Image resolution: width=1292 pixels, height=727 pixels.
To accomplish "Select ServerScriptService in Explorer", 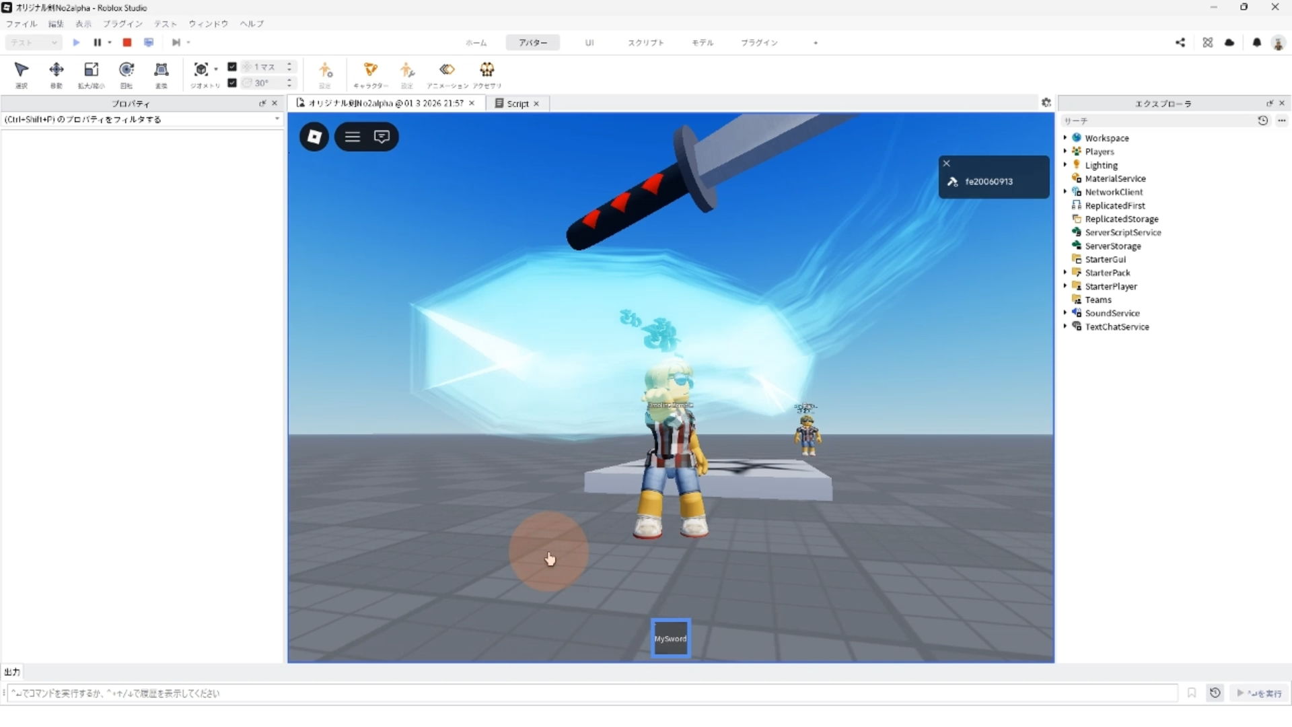I will click(x=1122, y=232).
